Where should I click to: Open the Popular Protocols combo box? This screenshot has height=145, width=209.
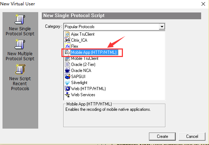(114, 27)
